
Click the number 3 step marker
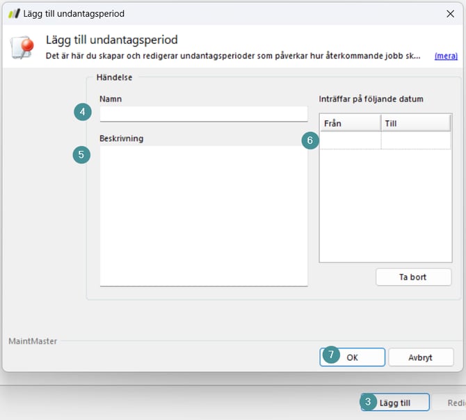point(369,402)
